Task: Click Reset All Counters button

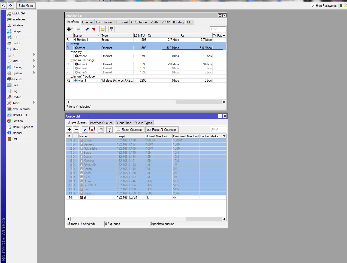Action: click(161, 130)
